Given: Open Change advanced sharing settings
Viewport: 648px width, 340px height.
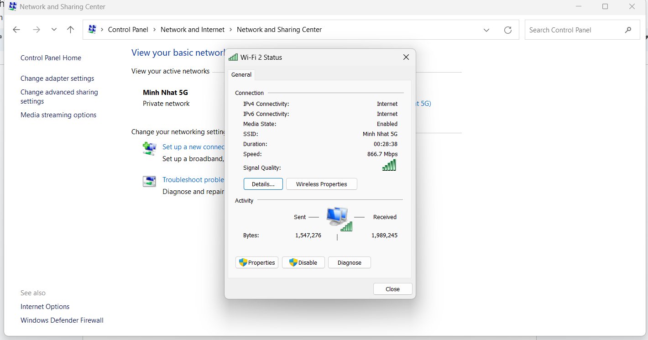Looking at the screenshot, I should [59, 97].
